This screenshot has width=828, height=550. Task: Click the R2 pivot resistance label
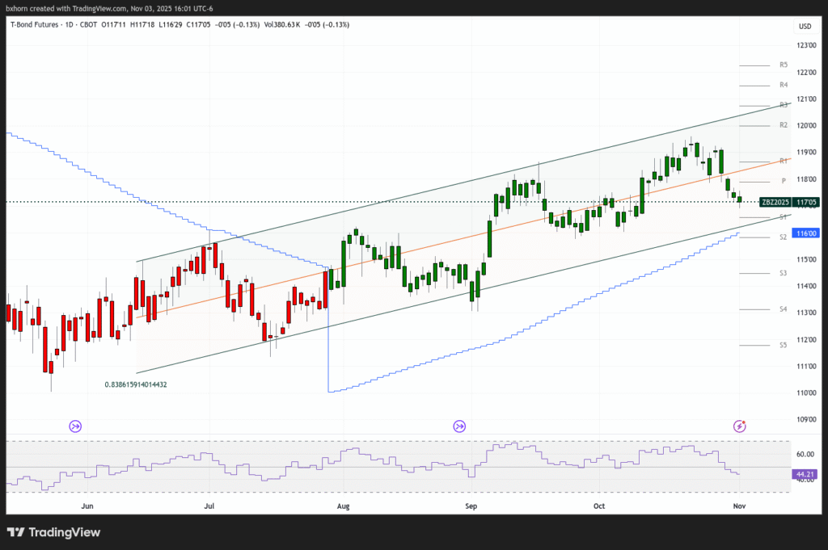[784, 125]
